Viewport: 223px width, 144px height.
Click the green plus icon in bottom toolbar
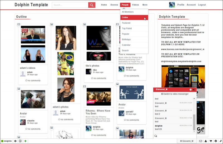pyautogui.click(x=25, y=141)
